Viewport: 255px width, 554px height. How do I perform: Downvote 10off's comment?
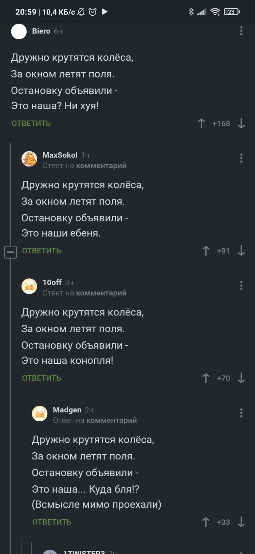[241, 378]
